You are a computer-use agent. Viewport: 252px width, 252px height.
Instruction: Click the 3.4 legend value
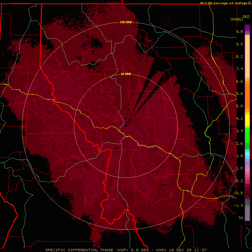[x=239, y=131]
